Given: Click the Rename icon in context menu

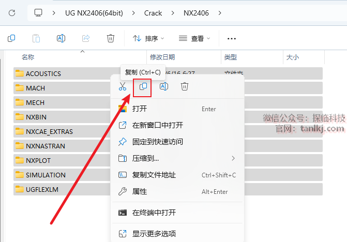Looking at the screenshot, I should click(x=164, y=86).
